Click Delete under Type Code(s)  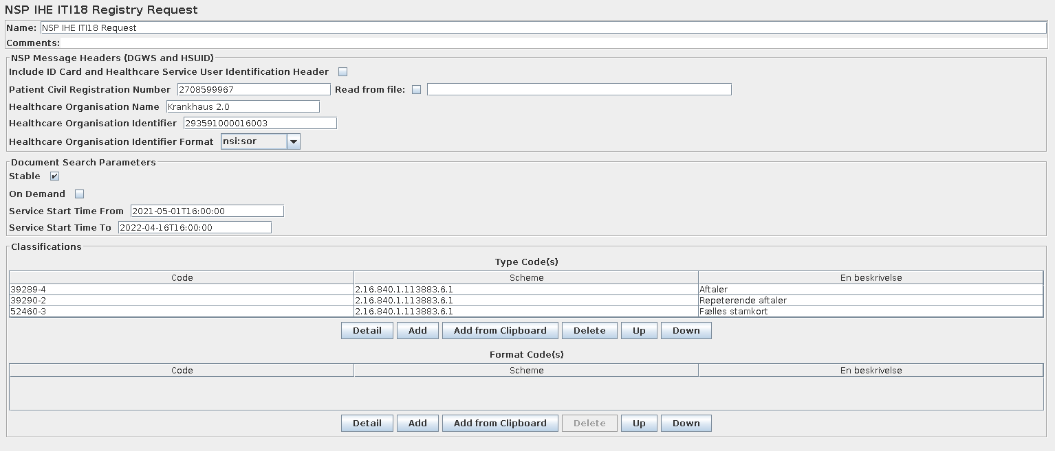pos(589,331)
